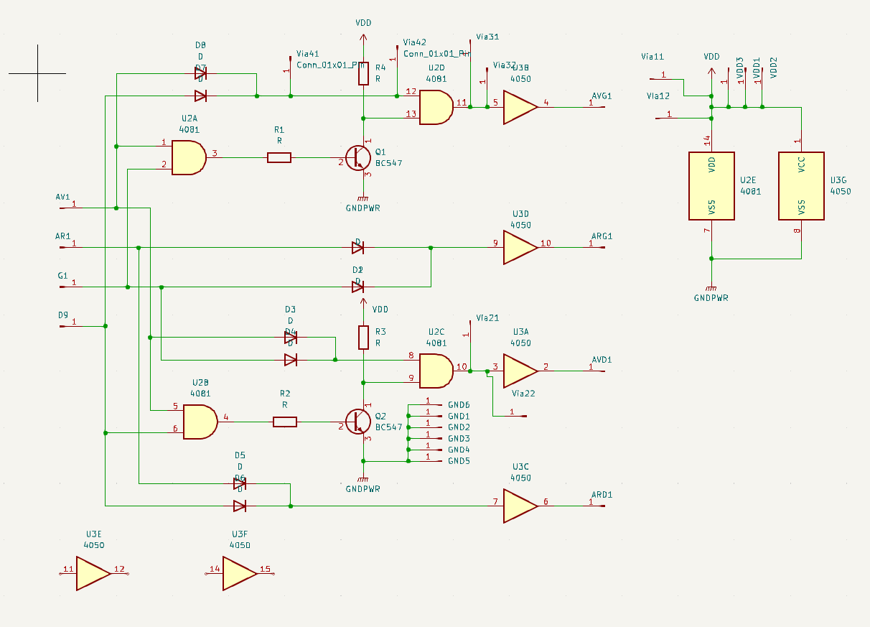Select the Q2 BC547 transistor symbol
This screenshot has height=627, width=870.
pyautogui.click(x=357, y=422)
